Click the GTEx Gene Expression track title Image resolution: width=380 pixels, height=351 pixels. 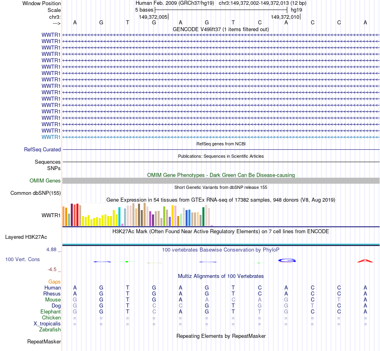point(221,200)
